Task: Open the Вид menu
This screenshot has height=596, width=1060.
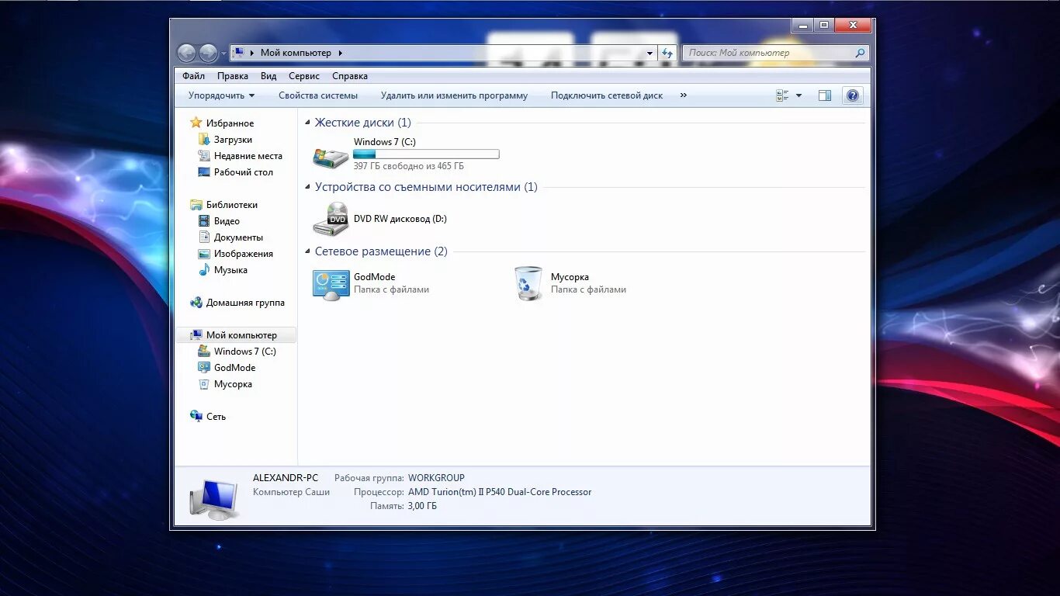Action: tap(268, 76)
